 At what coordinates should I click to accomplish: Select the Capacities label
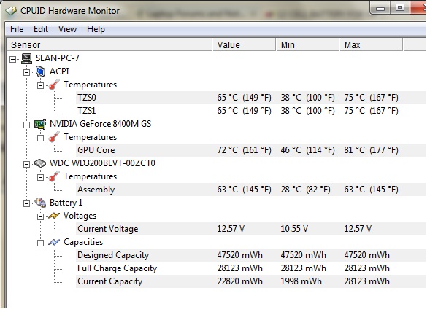(83, 242)
